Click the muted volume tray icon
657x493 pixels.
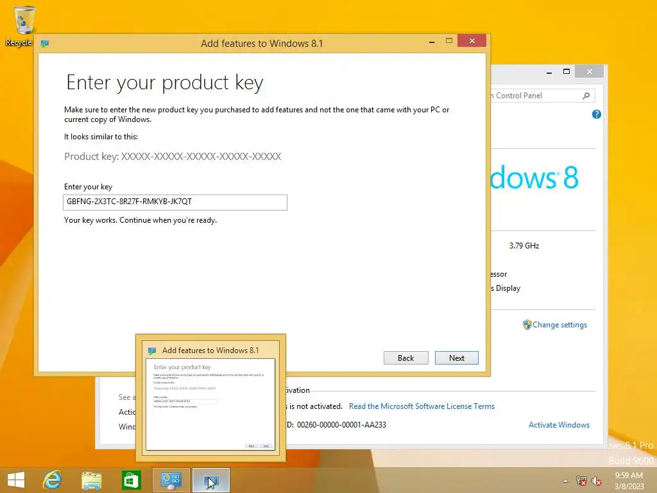tap(596, 481)
